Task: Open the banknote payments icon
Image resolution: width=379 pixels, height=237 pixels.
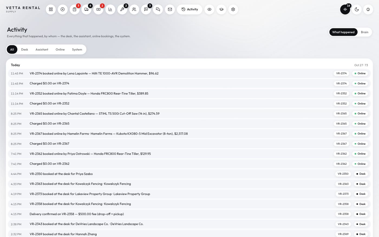Action: (98, 9)
